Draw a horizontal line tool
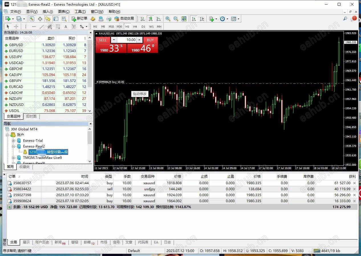The image size is (361, 256). [x=34, y=26]
